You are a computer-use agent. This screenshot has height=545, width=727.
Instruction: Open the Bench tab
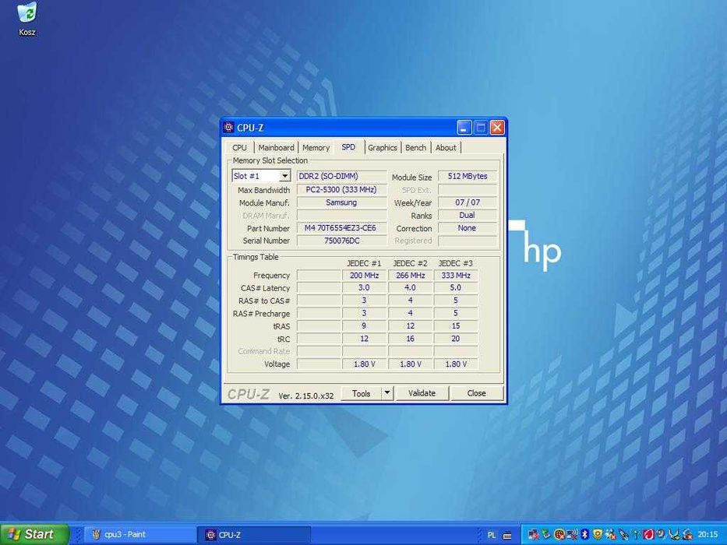415,147
